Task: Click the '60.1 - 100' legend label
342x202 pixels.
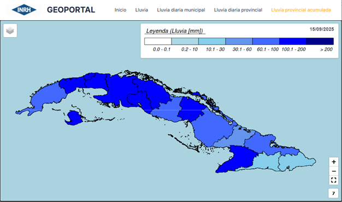Action: tap(268, 50)
